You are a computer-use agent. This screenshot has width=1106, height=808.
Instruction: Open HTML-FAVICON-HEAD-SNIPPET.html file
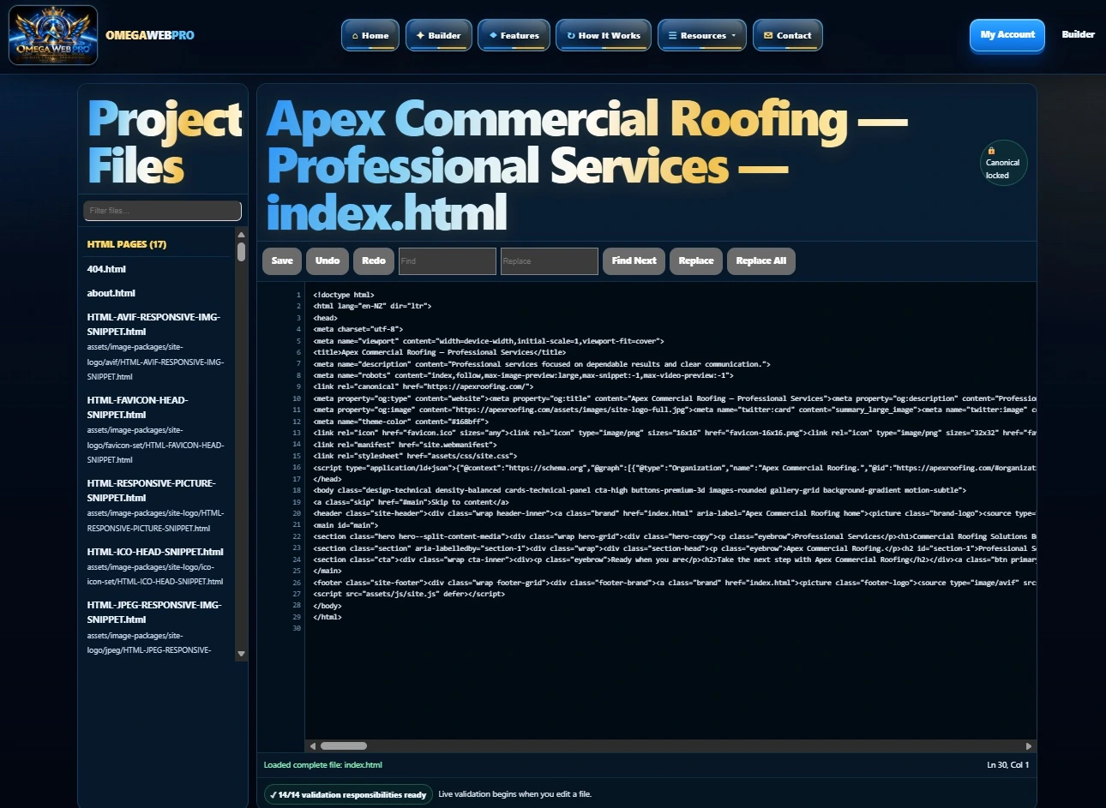[x=155, y=429]
